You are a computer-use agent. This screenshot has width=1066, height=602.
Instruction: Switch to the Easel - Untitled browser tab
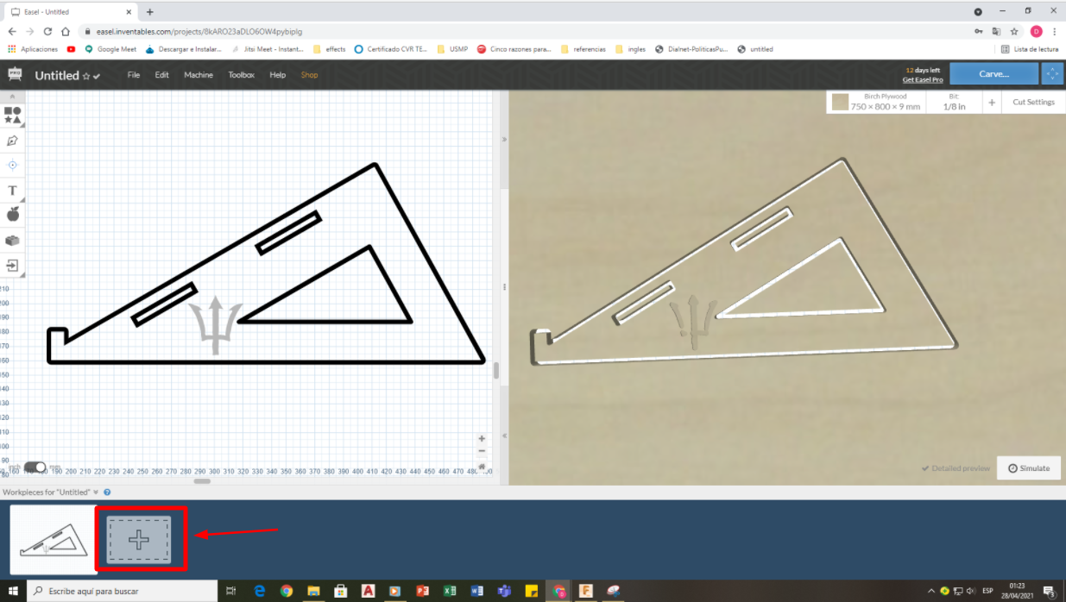coord(69,12)
